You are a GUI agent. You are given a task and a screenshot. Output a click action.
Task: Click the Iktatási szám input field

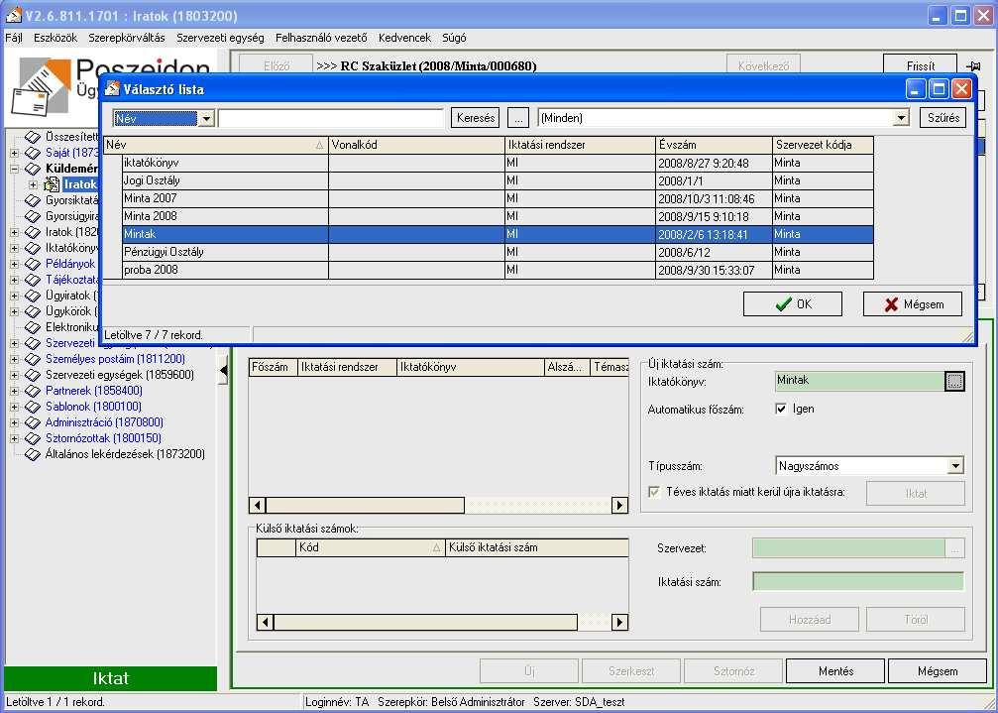point(858,581)
